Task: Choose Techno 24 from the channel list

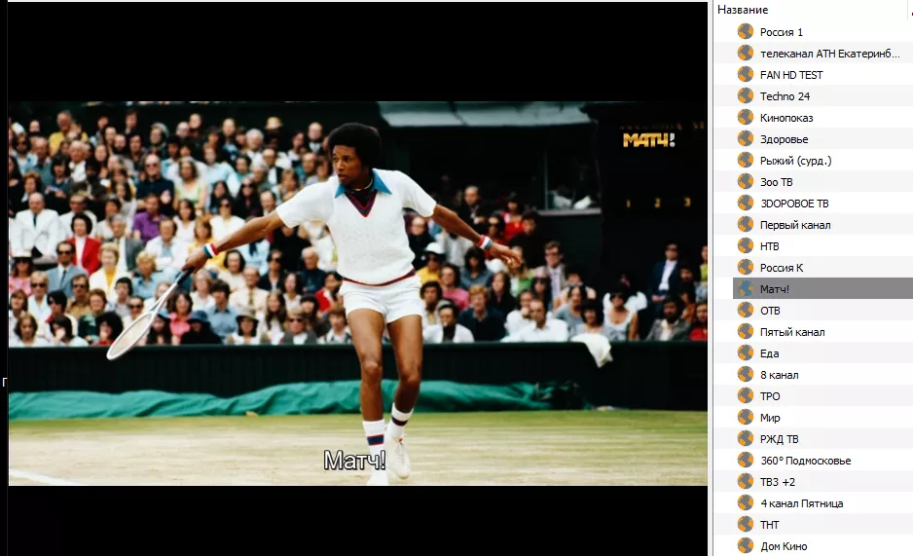Action: pos(785,96)
